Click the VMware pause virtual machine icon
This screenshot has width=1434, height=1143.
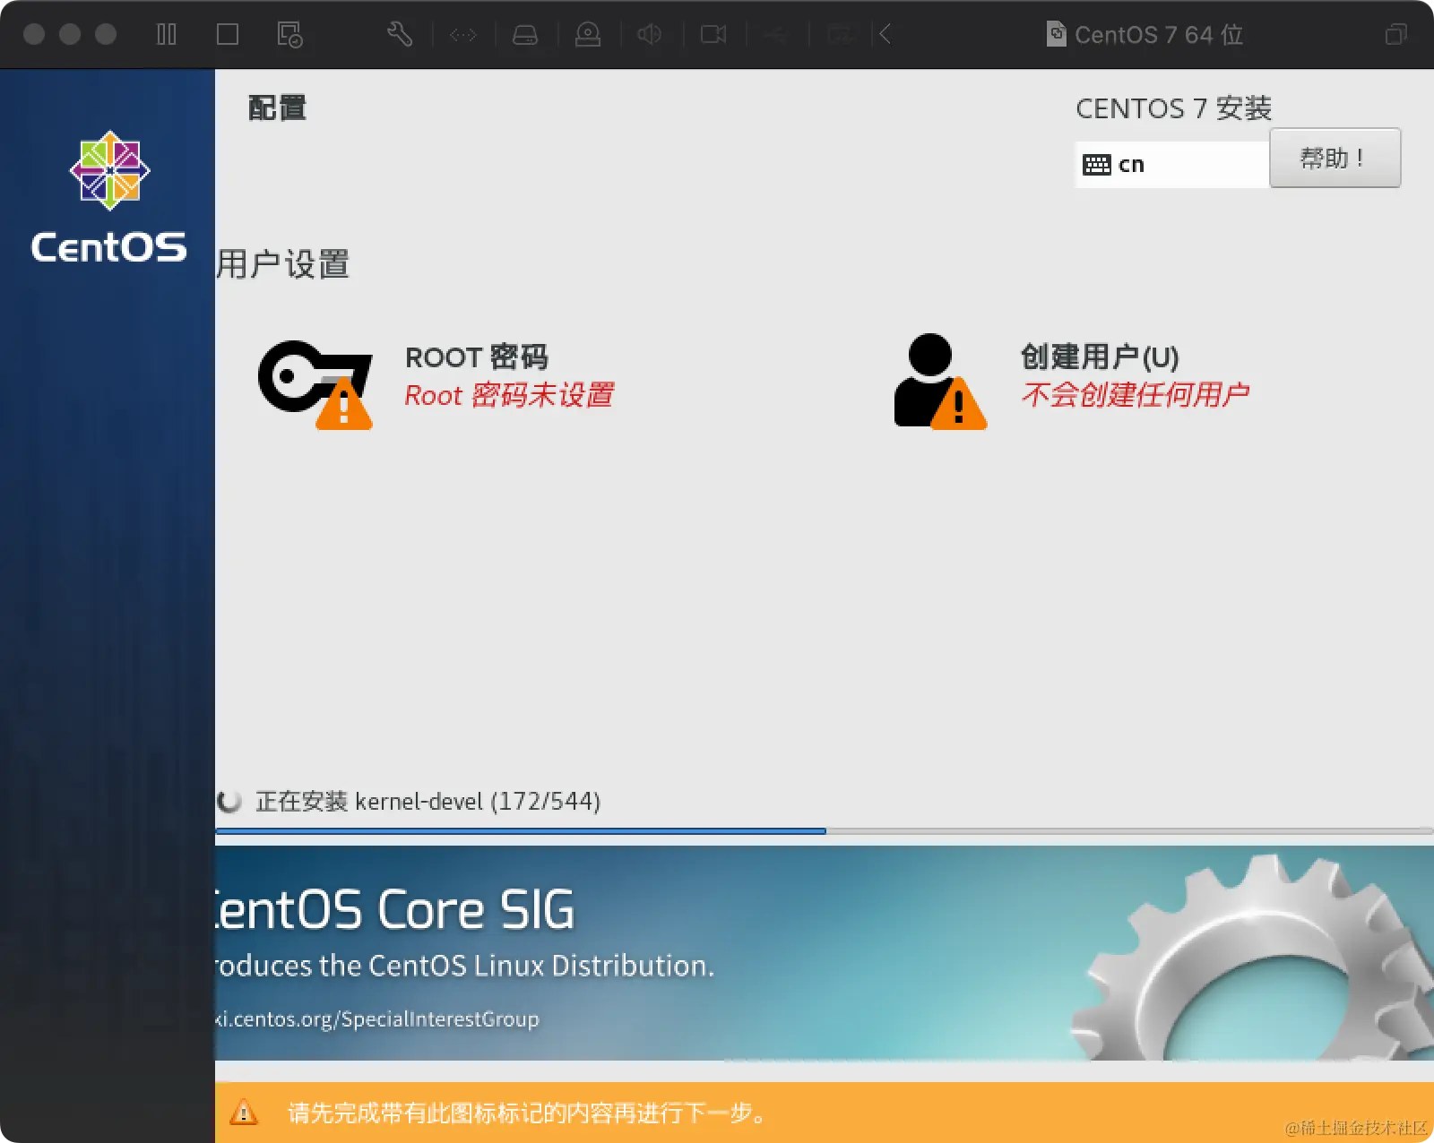pos(167,35)
